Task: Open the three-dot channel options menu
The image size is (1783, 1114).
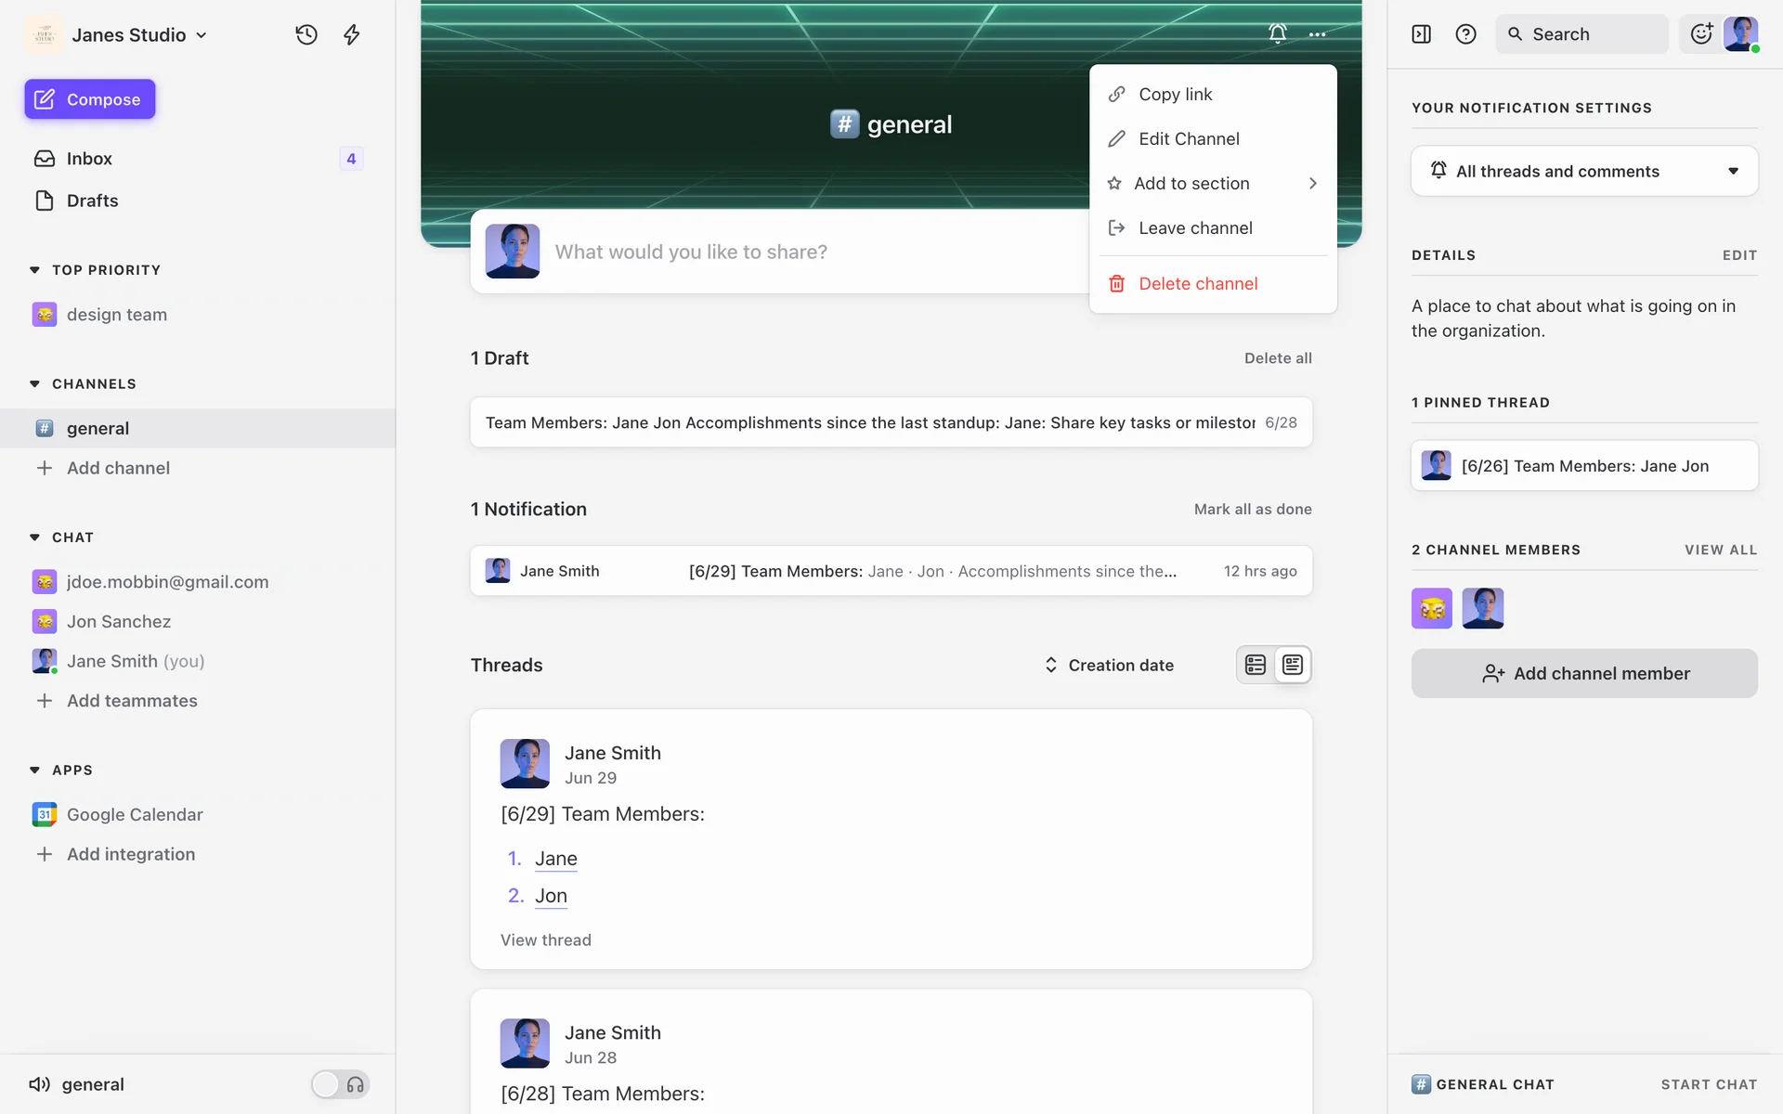Action: click(x=1317, y=34)
